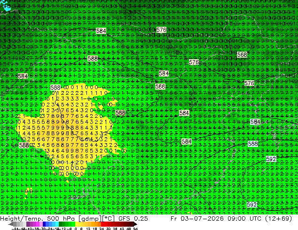298x230 pixels.
Task: Click the gray left arrow of the color scale
Action: [11, 224]
